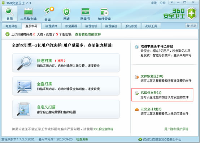The image size is (200, 143).
Task: Click the 全盘扫描 monitor icon
Action: pyautogui.click(x=24, y=87)
